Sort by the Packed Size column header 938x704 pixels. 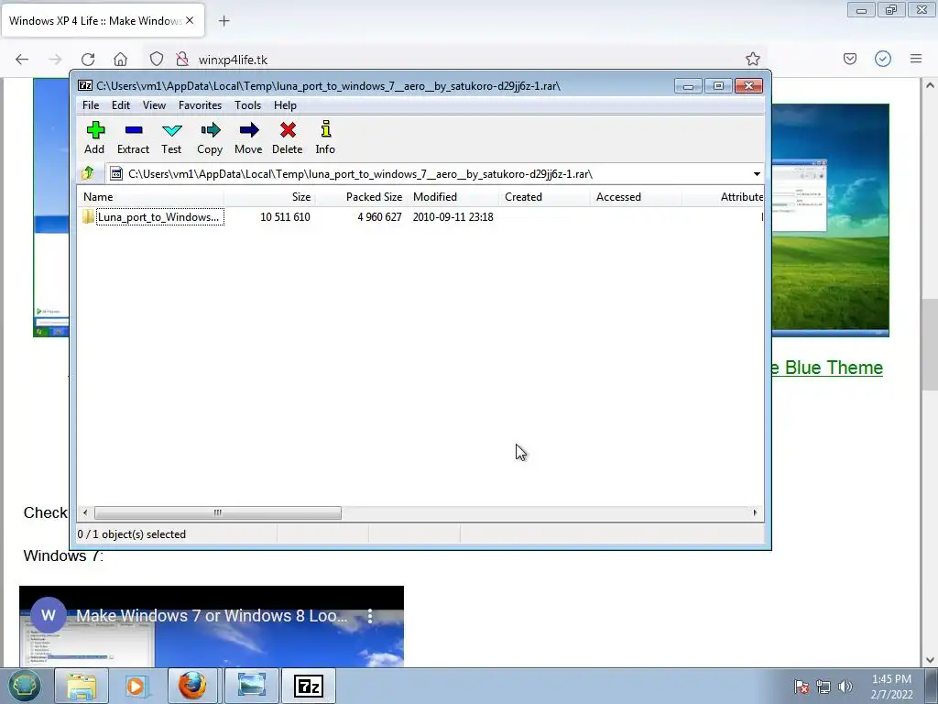361,197
